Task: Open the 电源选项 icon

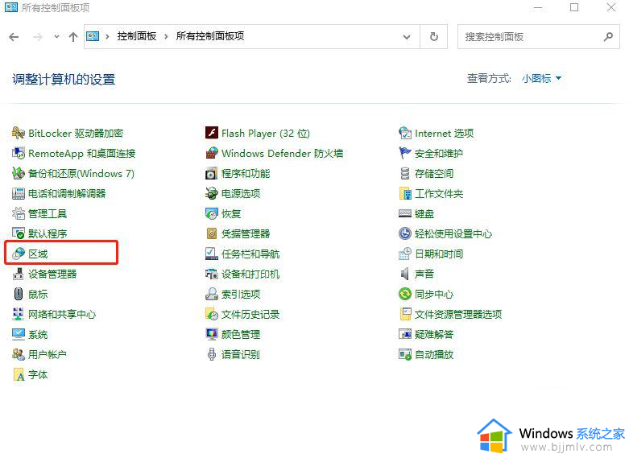Action: pos(211,193)
